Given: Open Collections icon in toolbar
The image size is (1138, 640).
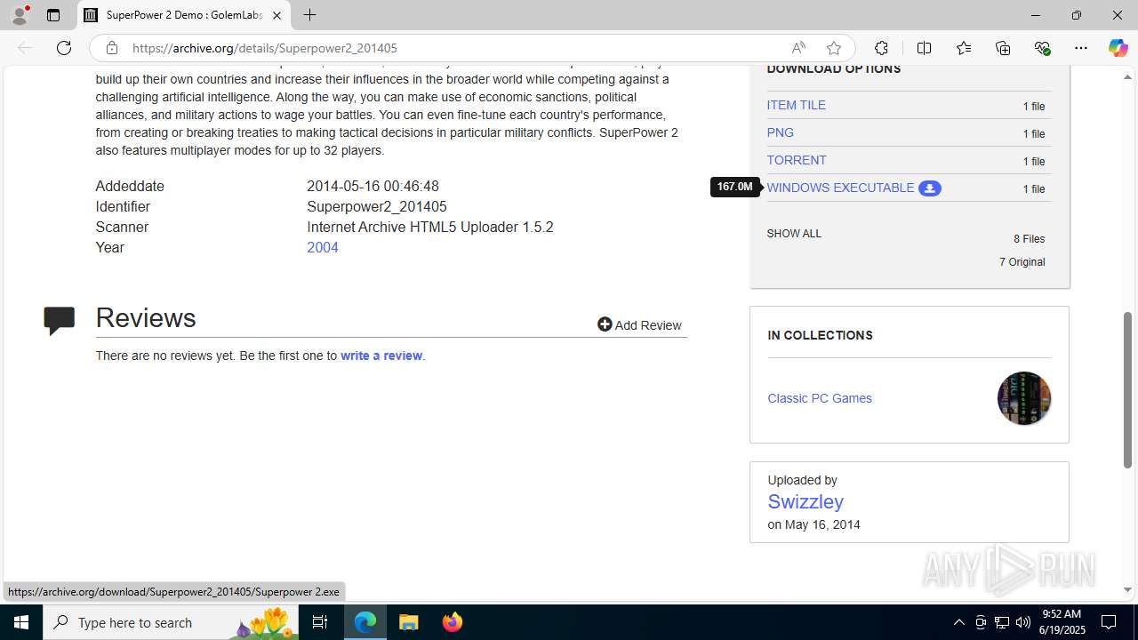Looking at the screenshot, I should tap(1003, 48).
